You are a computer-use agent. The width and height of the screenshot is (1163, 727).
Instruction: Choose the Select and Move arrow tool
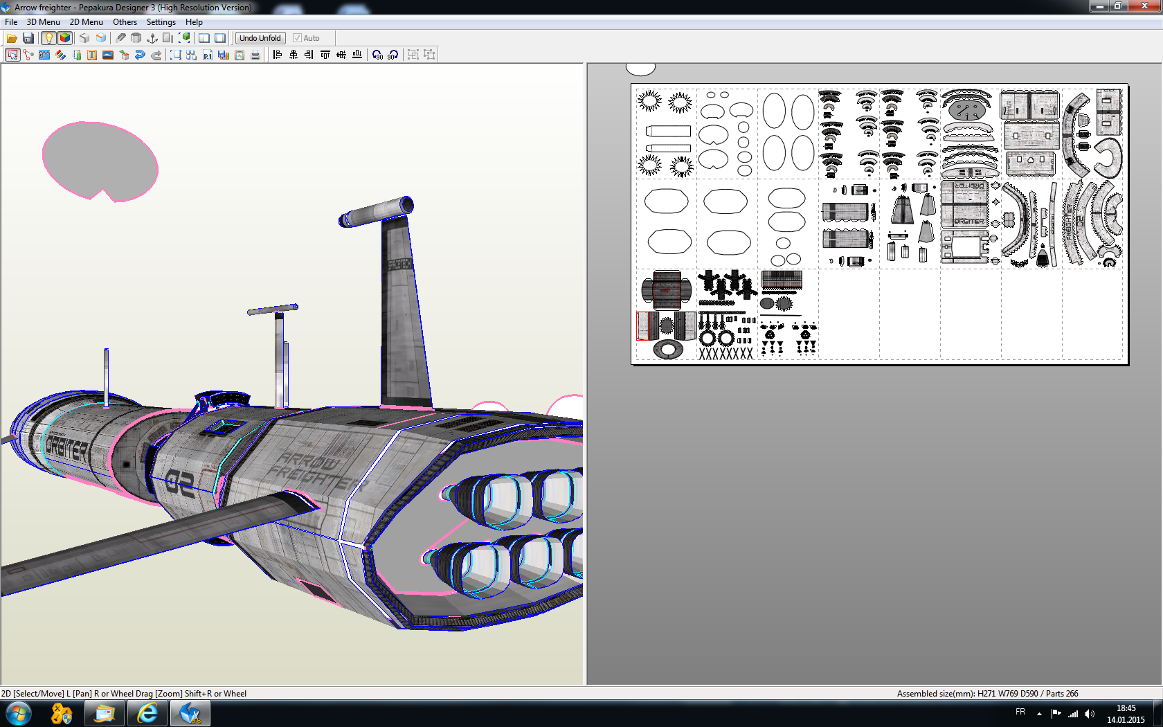12,55
